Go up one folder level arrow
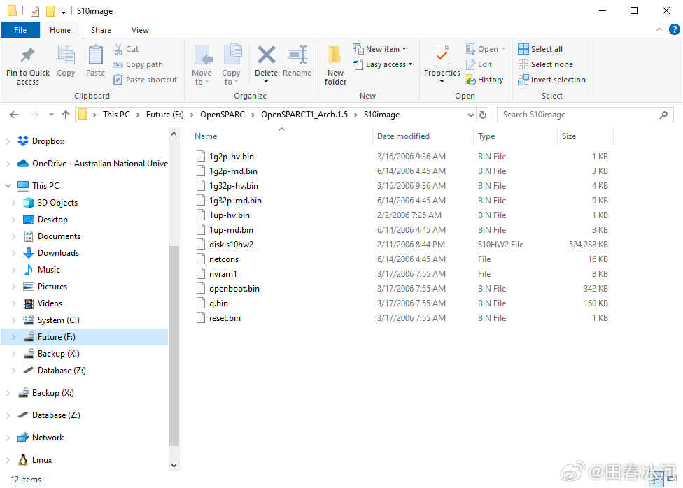Screen dimensions: 683x488 point(66,115)
